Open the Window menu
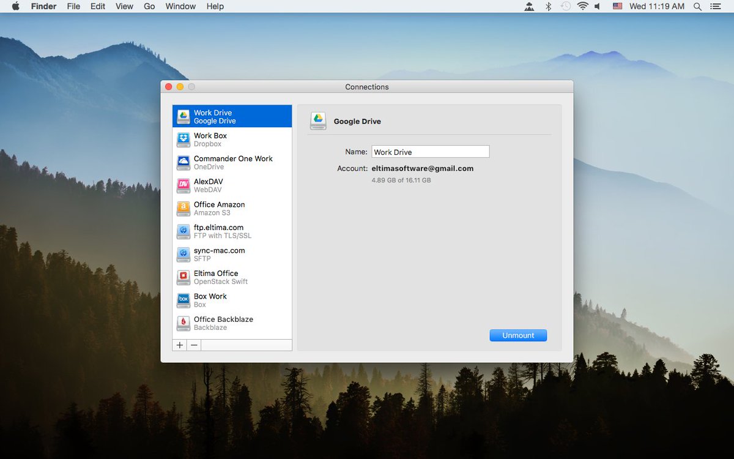This screenshot has width=734, height=459. 180,6
